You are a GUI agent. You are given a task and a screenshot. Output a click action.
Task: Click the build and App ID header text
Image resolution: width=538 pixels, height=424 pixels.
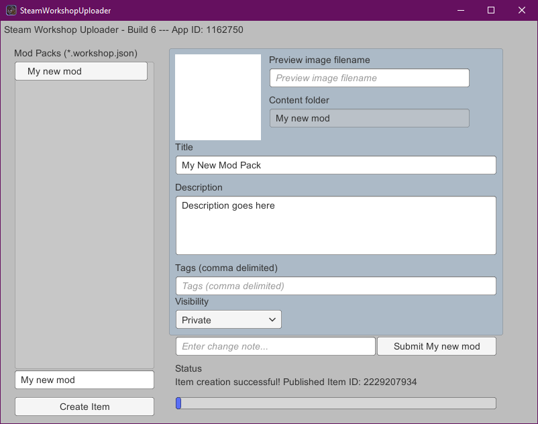point(123,30)
